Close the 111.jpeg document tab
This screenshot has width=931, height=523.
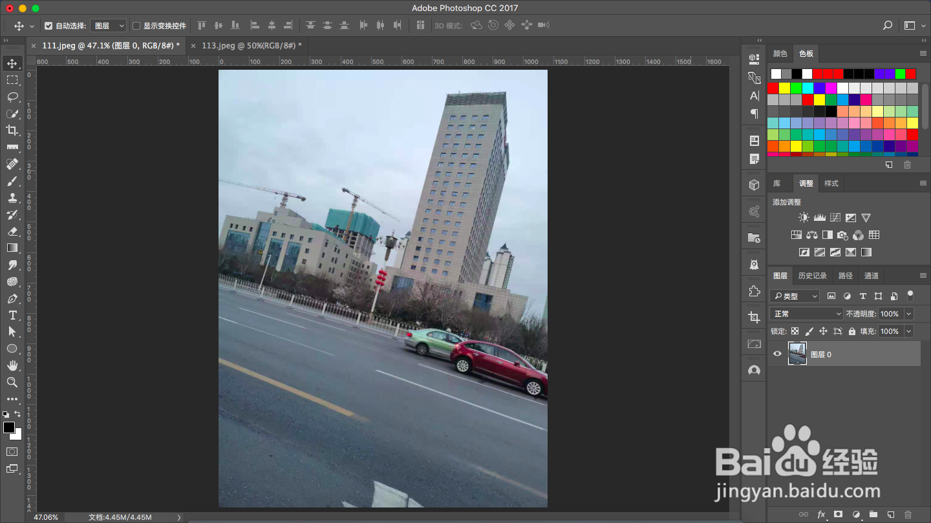[x=34, y=46]
